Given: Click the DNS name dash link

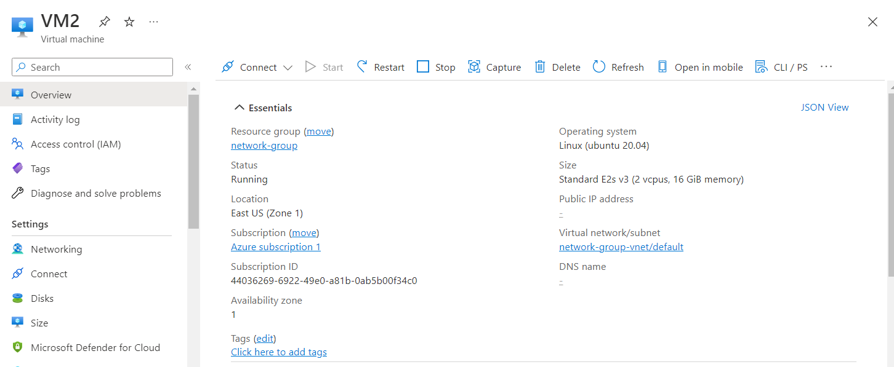Looking at the screenshot, I should (x=561, y=281).
